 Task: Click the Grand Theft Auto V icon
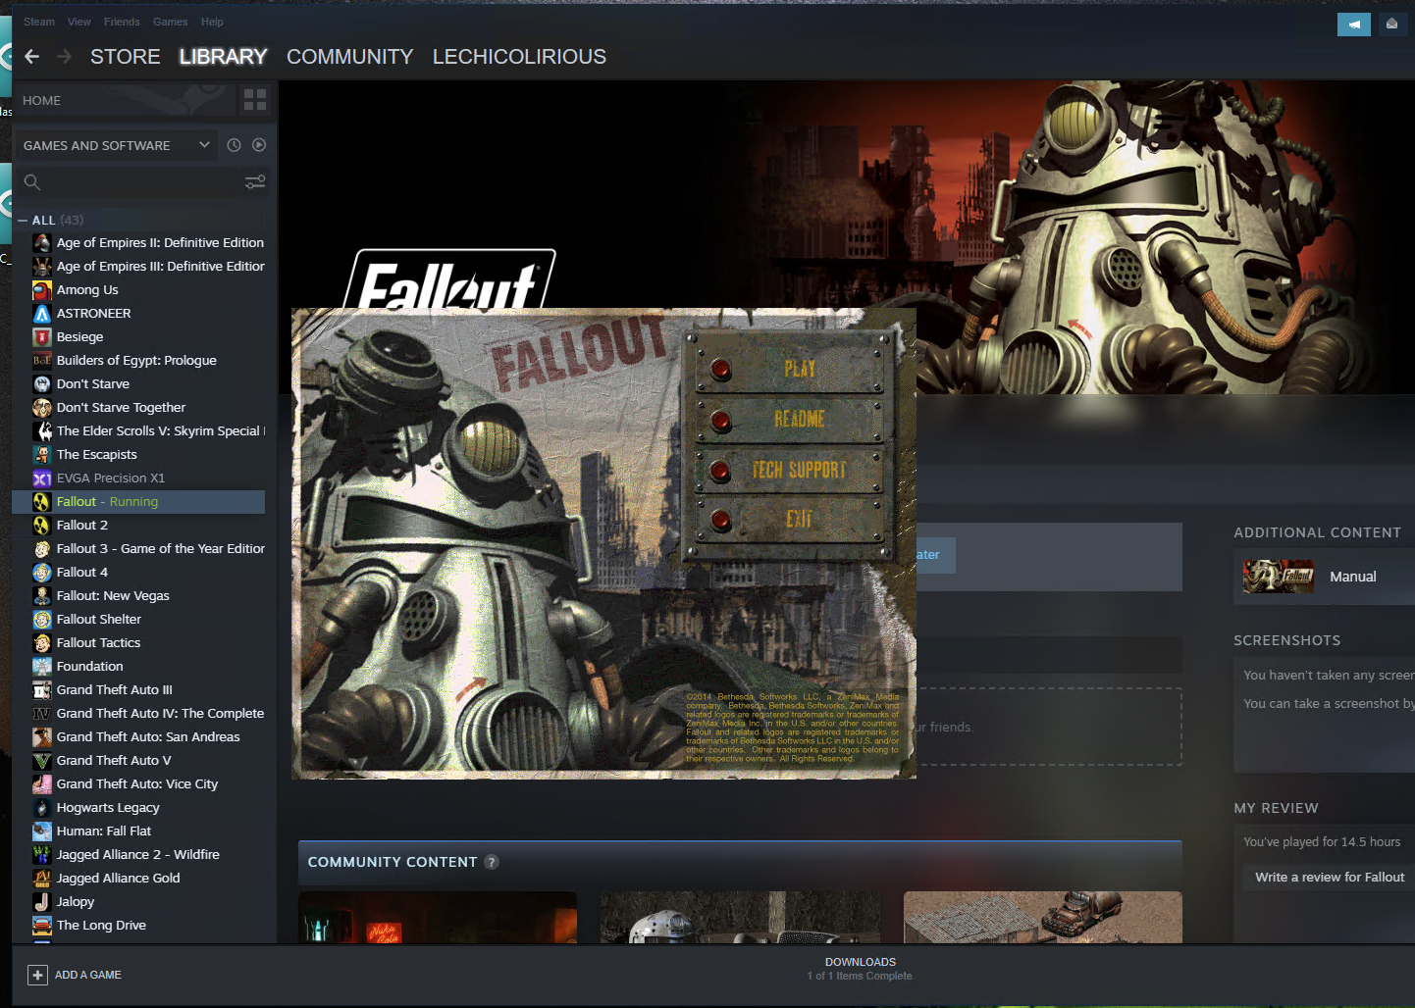42,761
